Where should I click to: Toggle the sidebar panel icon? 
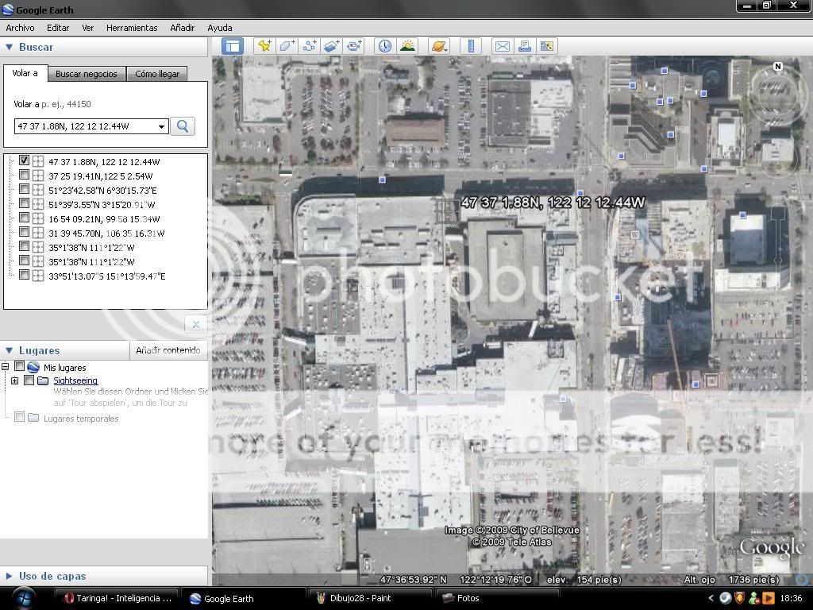tap(233, 46)
